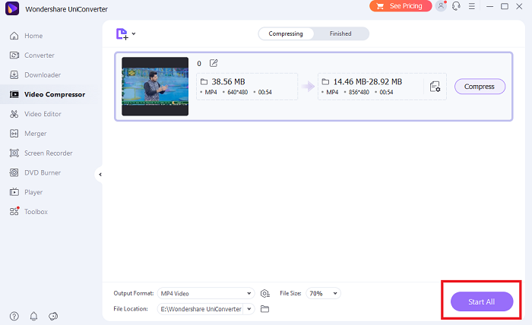Click the File Location path field

201,309
